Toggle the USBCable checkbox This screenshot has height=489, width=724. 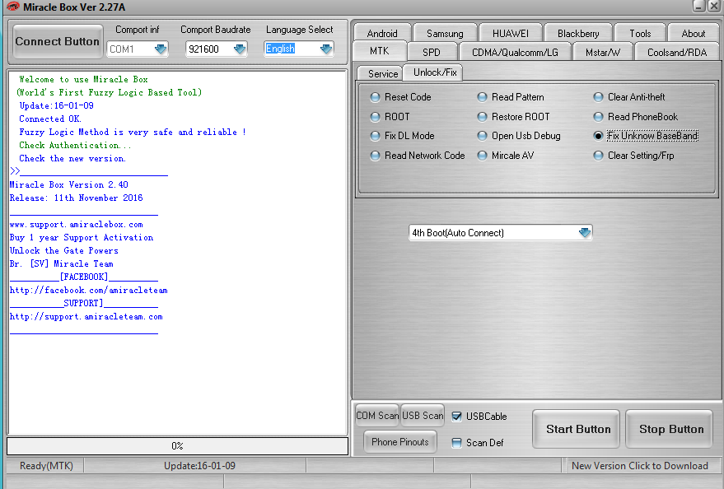coord(456,417)
